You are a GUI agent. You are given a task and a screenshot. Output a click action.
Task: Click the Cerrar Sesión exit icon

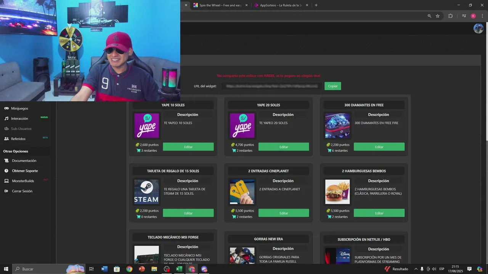coord(6,191)
